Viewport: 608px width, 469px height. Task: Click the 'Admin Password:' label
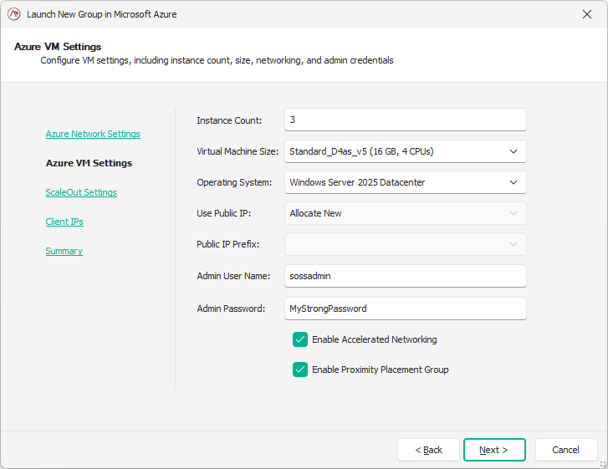[x=231, y=308]
